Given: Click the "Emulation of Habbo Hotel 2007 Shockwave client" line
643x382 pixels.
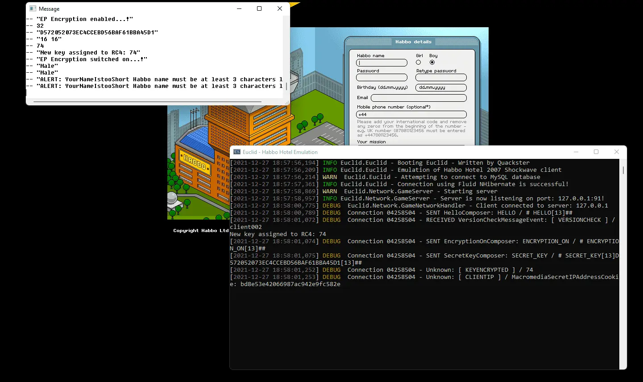Looking at the screenshot, I should pyautogui.click(x=396, y=170).
